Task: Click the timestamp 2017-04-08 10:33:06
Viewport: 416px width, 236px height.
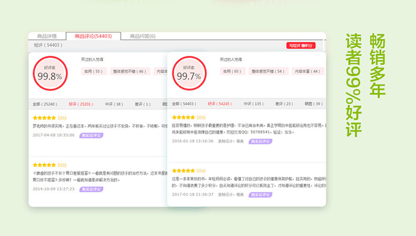Action: 54,135
